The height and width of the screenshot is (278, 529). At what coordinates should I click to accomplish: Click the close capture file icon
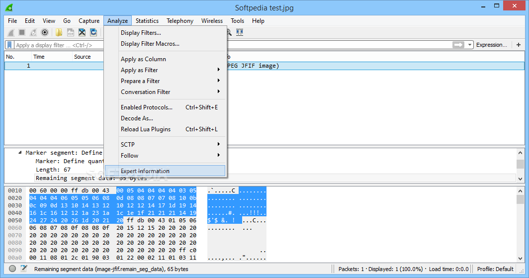coord(82,32)
